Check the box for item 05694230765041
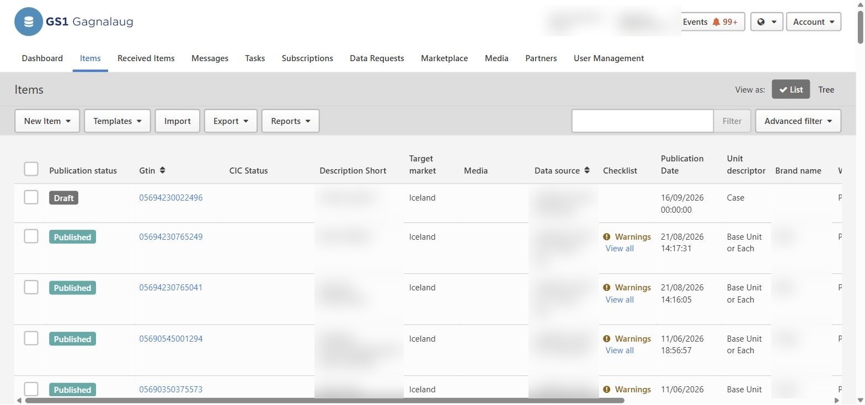 click(x=31, y=287)
